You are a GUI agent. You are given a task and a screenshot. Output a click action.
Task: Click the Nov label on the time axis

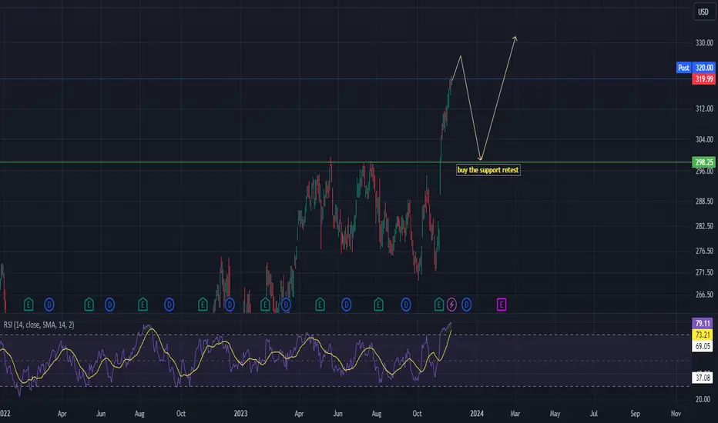pyautogui.click(x=676, y=414)
